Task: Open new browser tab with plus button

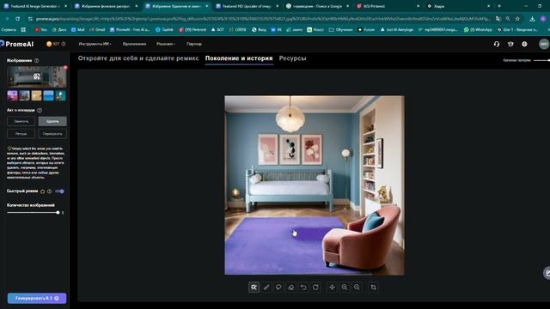Action: 499,6
